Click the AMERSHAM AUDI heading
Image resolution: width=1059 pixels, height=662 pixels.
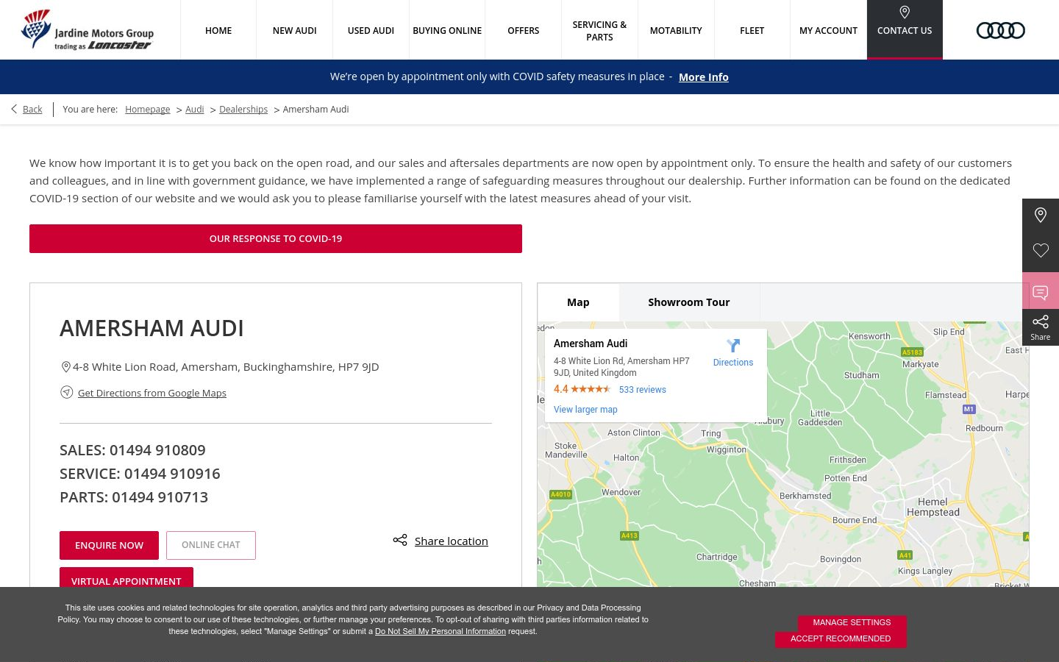point(151,328)
